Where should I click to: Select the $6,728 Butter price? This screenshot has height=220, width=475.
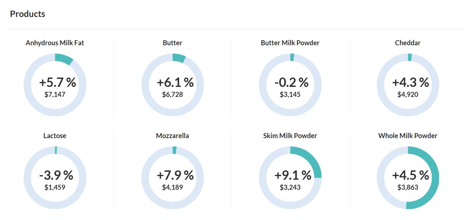(x=172, y=95)
